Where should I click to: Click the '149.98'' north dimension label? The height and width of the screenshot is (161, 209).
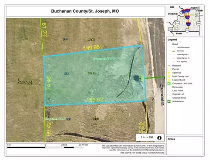click(92, 47)
